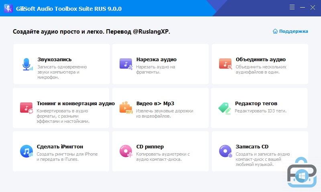Click description 'Записать одновременно звуки компьютера и микрофон.'
This screenshot has height=192, width=321.
click(62, 72)
